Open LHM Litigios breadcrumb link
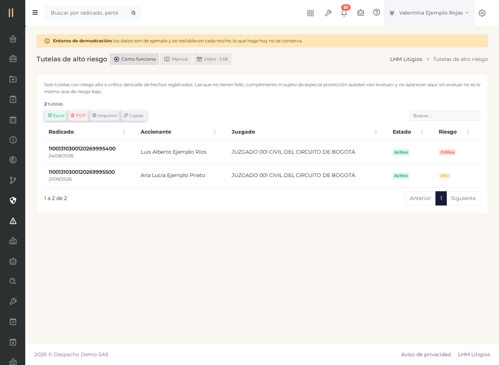The image size is (499, 365). tap(406, 59)
